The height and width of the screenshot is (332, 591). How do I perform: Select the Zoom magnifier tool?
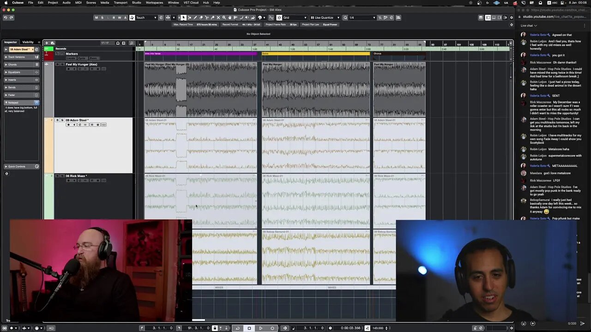click(x=224, y=18)
